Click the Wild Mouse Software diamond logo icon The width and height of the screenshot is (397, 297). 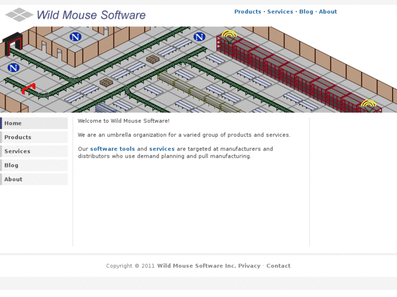pos(19,15)
